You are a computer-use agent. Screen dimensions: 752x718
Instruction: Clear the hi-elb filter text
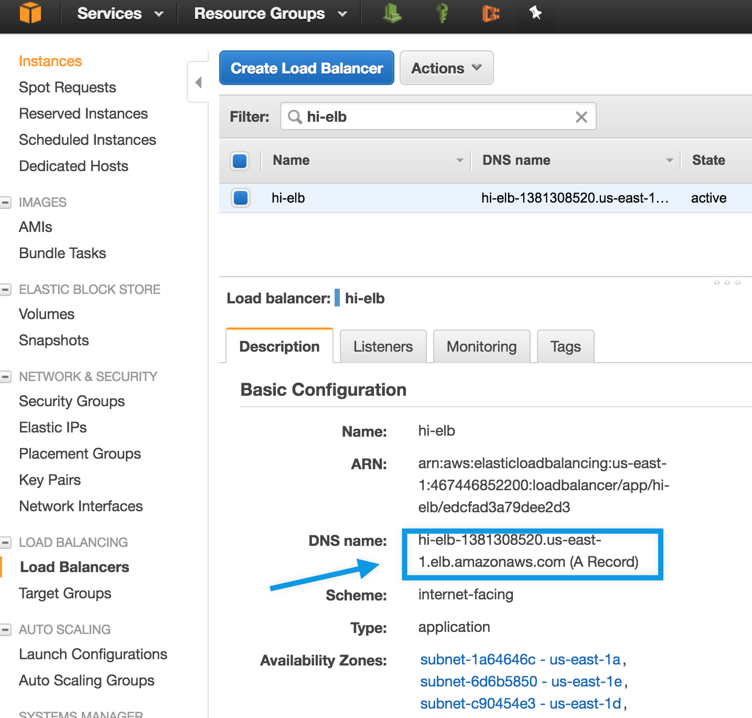pos(581,117)
